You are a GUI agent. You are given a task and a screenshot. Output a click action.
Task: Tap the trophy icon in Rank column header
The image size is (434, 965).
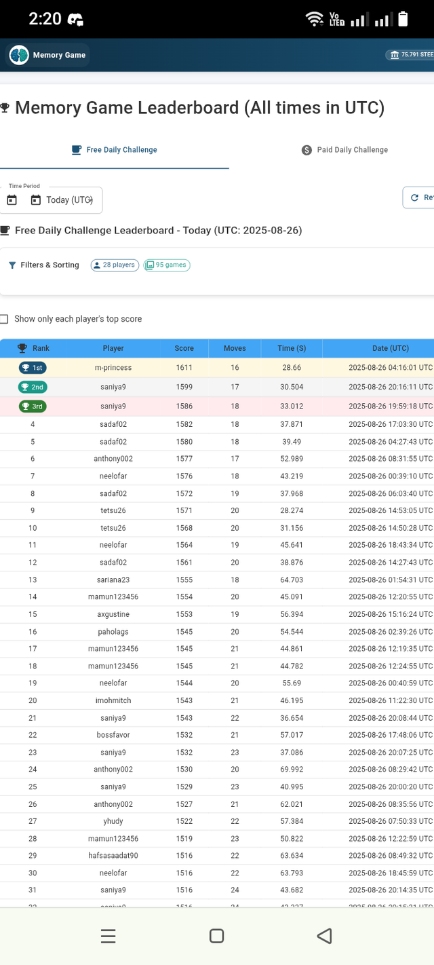(x=22, y=348)
